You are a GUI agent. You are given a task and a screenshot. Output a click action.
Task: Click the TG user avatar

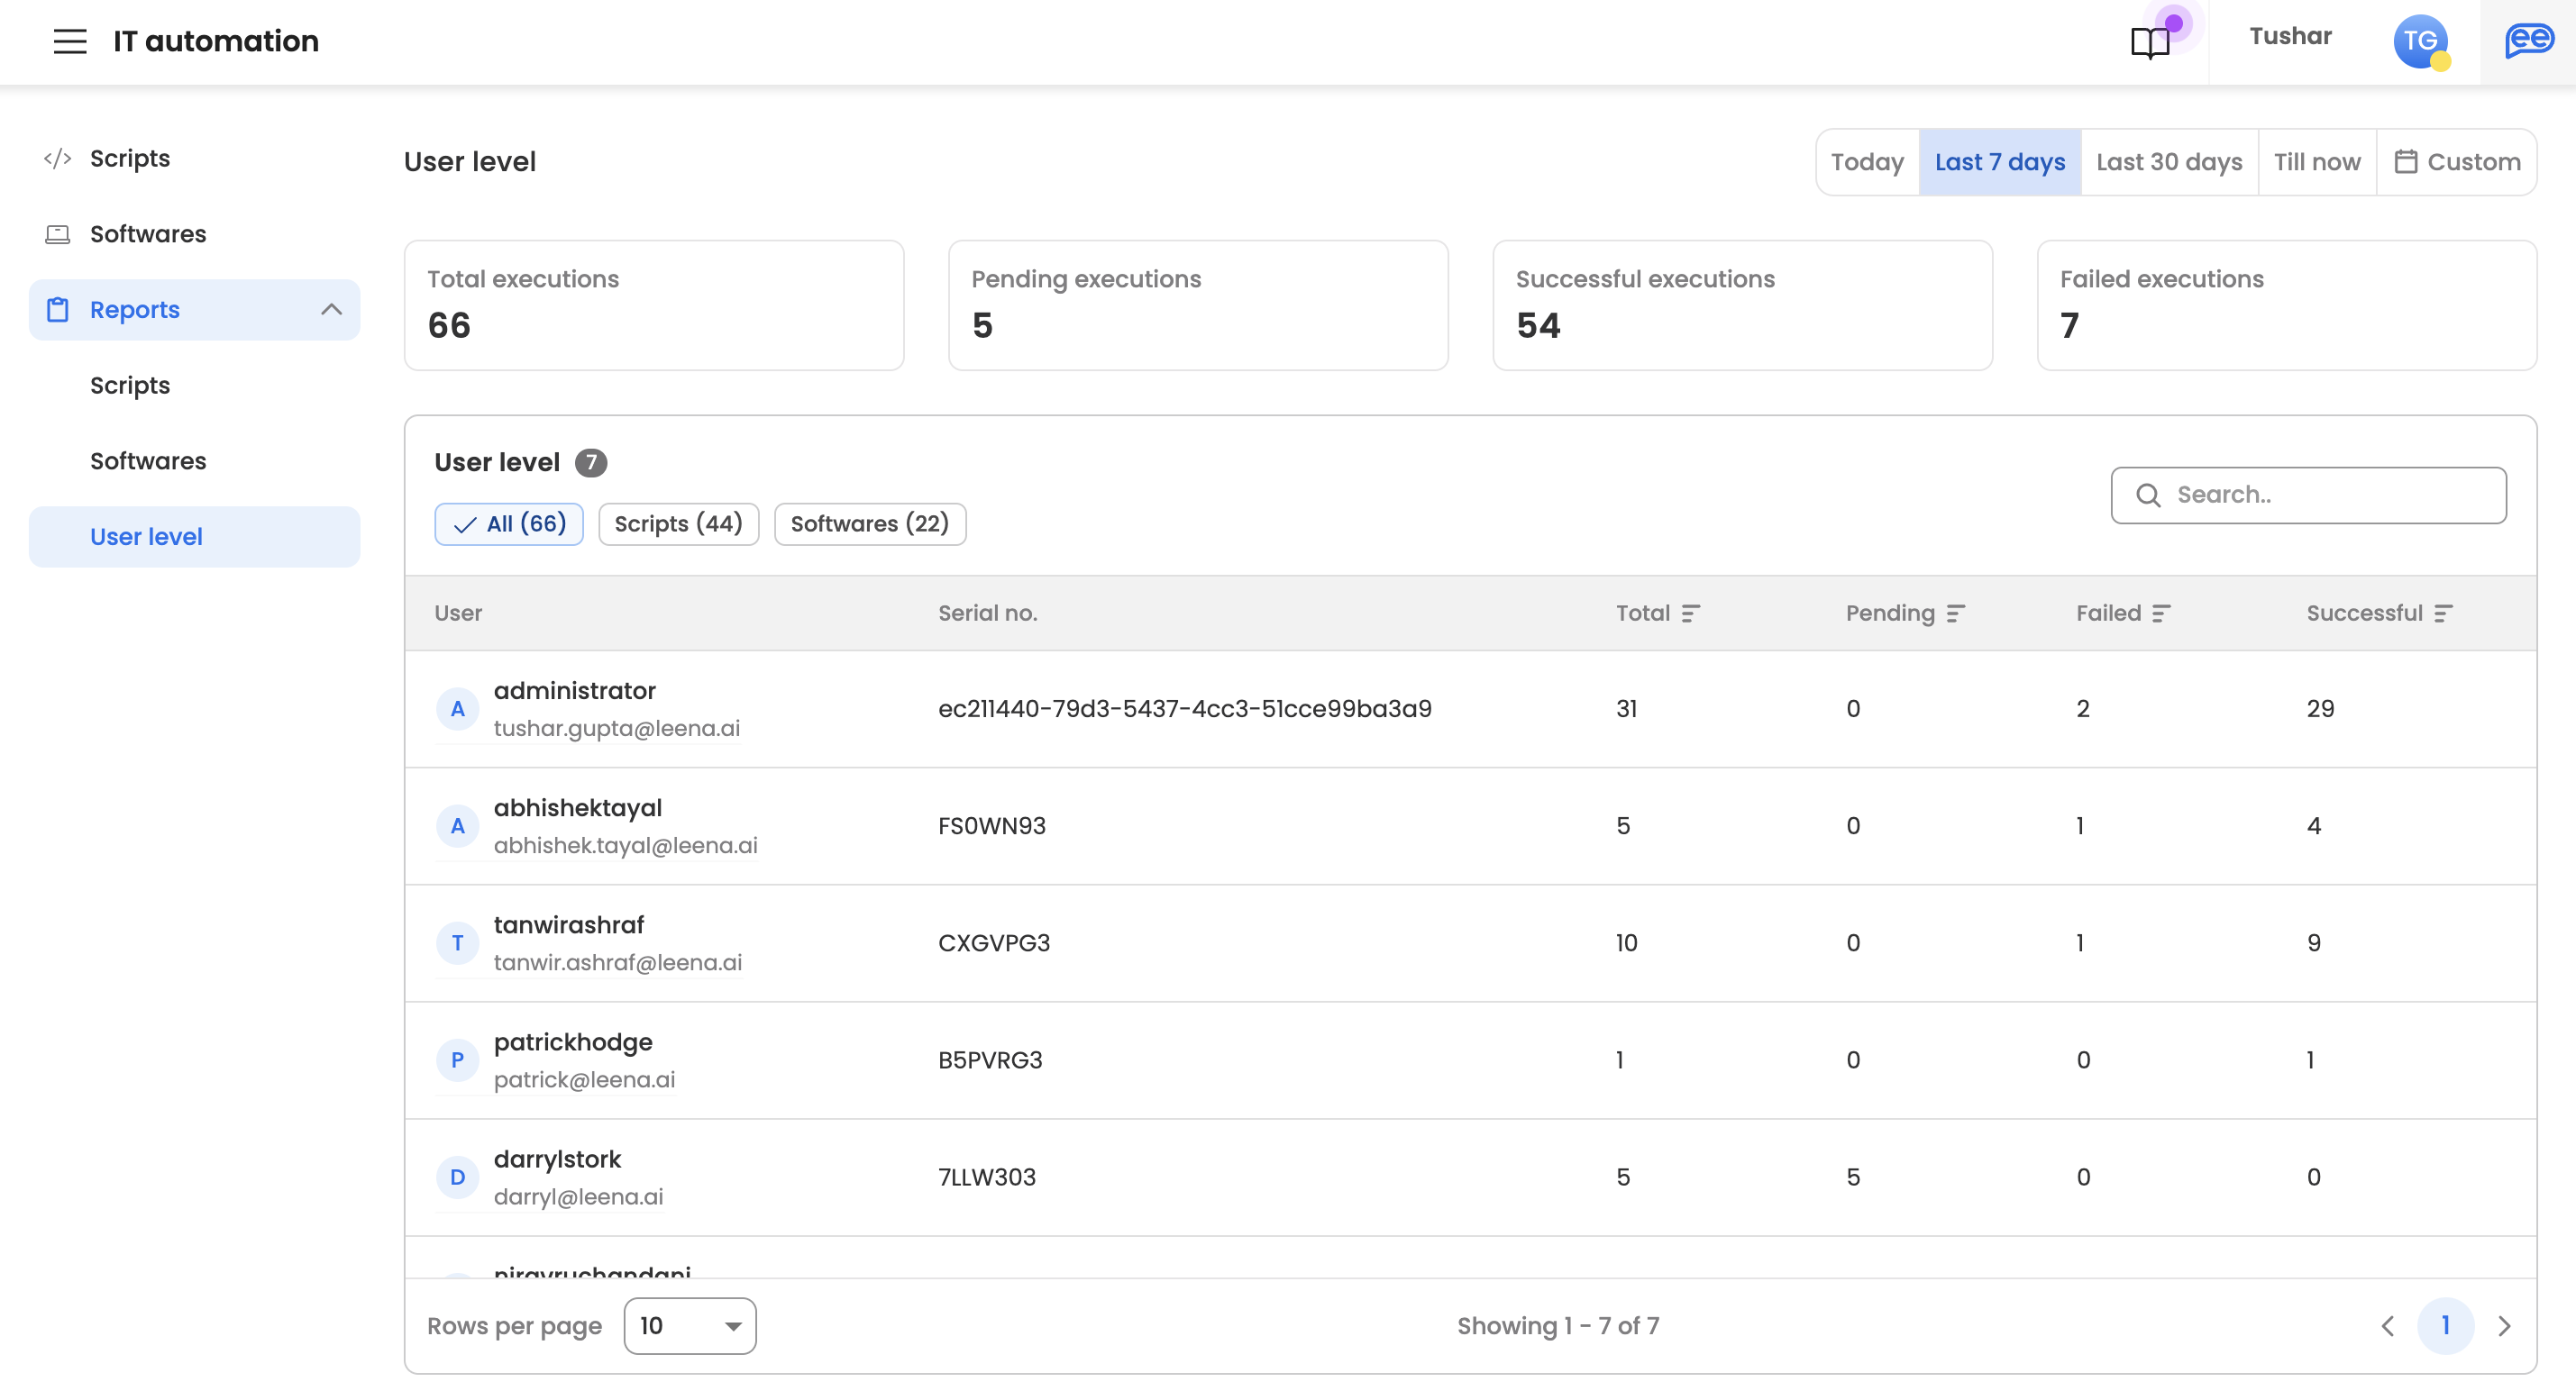click(2419, 41)
